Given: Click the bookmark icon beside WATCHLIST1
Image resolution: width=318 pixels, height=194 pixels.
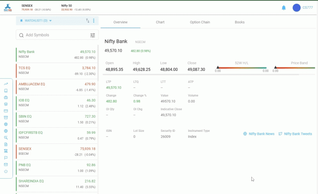Looking at the screenshot, I should 21,20.
